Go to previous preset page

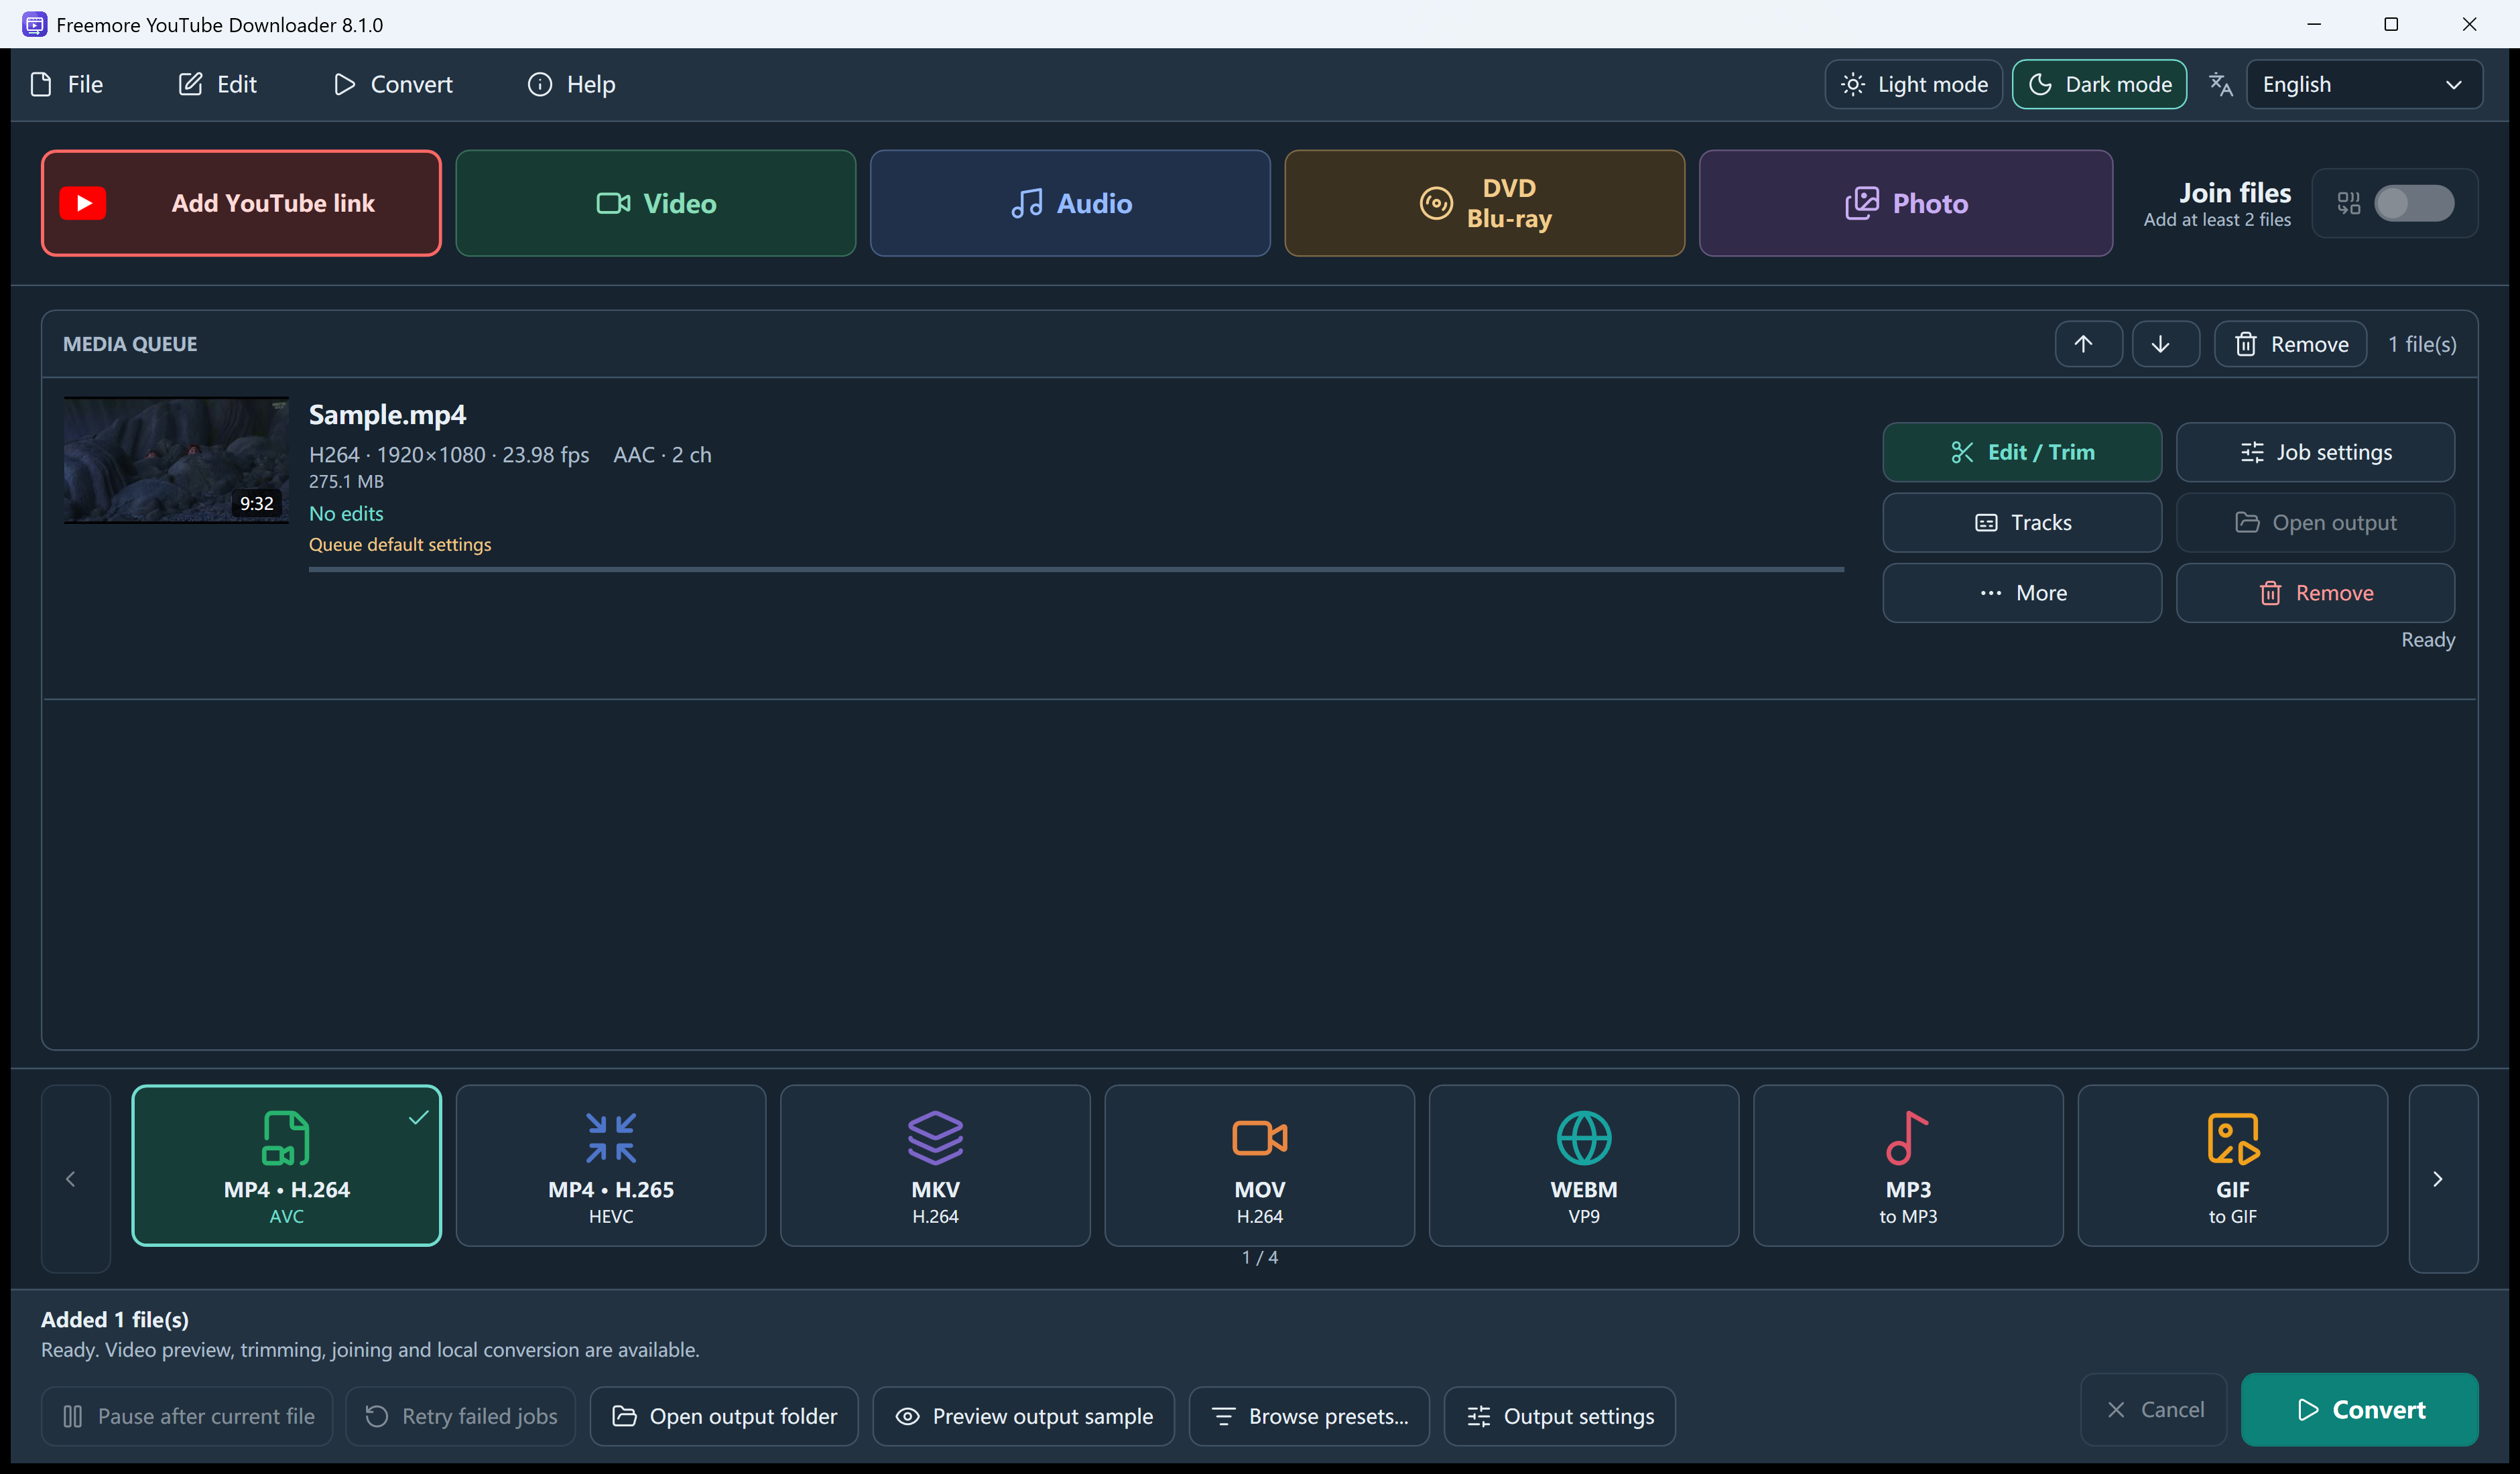tap(76, 1179)
